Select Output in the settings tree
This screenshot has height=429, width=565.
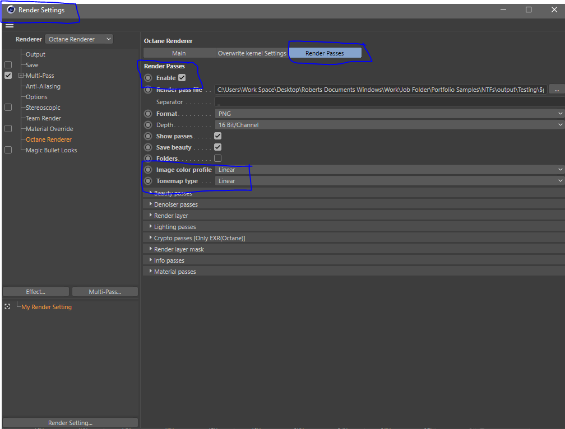click(35, 54)
